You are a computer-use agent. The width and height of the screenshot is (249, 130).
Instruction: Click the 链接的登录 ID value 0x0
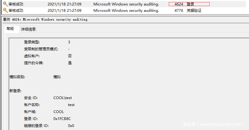coord(71,126)
